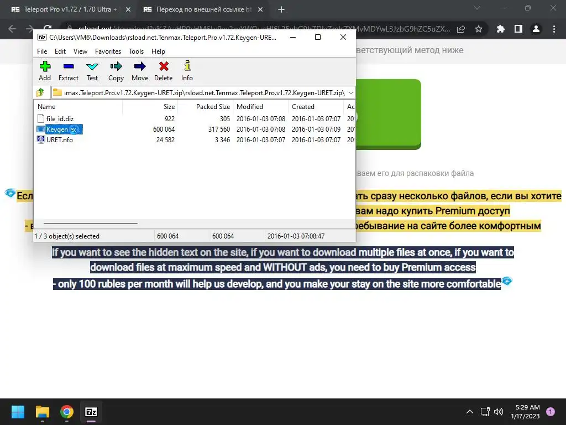The height and width of the screenshot is (425, 566).
Task: Toggle the Chrome side panel icon
Action: (x=518, y=29)
